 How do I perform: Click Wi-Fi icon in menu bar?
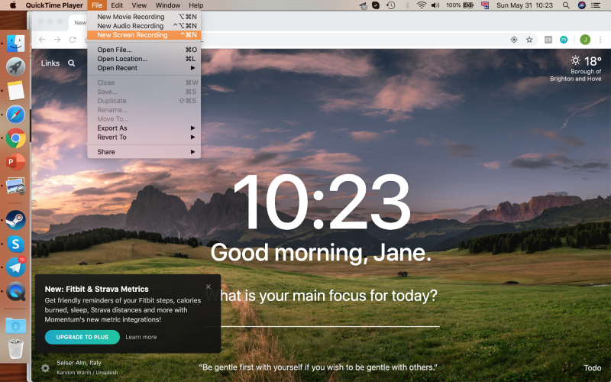(x=422, y=5)
